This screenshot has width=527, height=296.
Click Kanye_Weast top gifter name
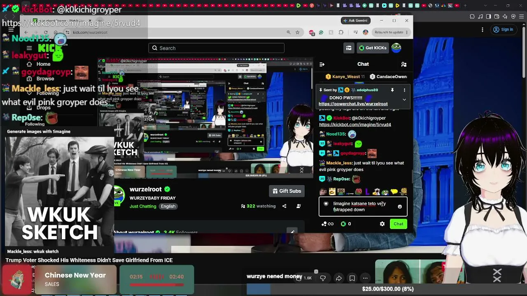point(346,76)
